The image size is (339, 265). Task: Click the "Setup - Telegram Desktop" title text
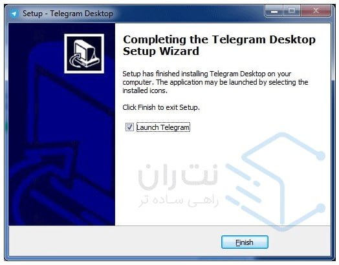pos(68,14)
